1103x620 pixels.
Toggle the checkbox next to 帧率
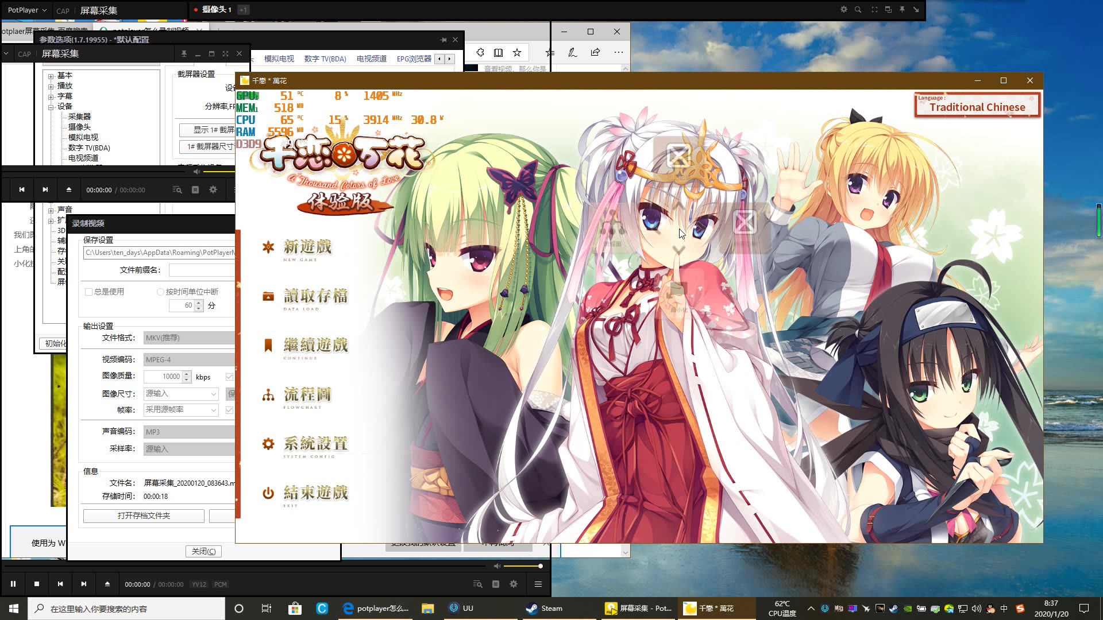click(x=229, y=410)
